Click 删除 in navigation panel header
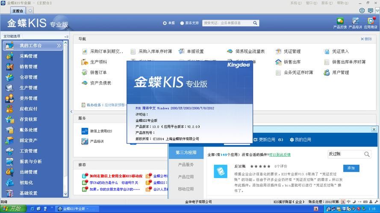The image size is (380, 213). point(366,39)
